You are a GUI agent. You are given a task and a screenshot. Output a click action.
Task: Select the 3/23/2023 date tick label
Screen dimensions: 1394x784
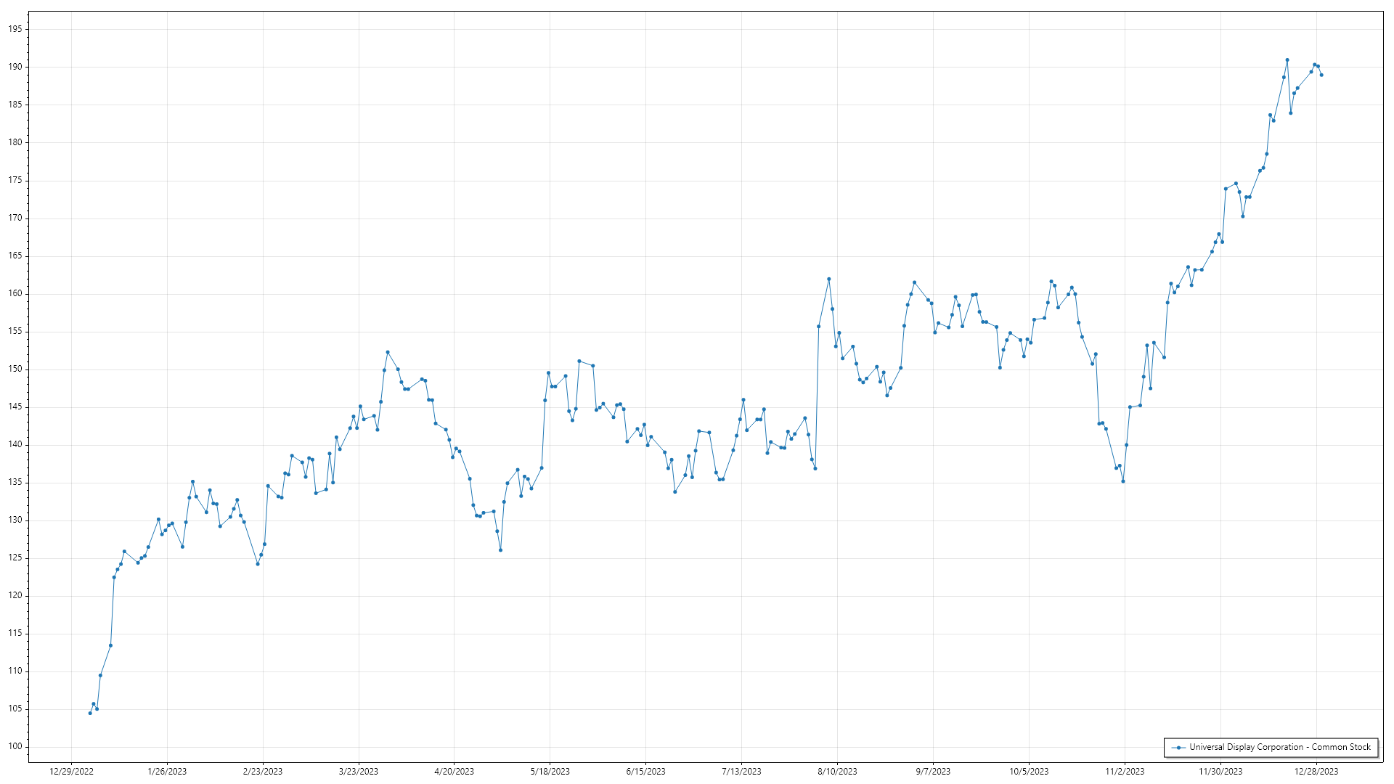(x=359, y=772)
